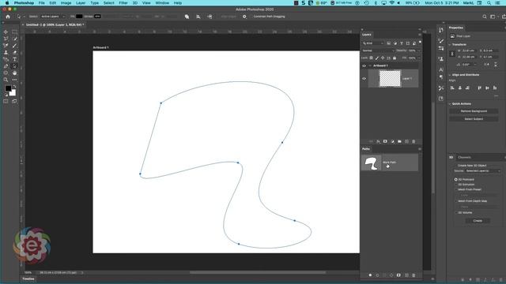Toggle lock transparent pixels icon

371,58
